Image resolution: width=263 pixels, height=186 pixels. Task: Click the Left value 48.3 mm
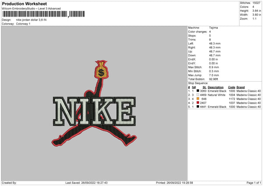215,43
